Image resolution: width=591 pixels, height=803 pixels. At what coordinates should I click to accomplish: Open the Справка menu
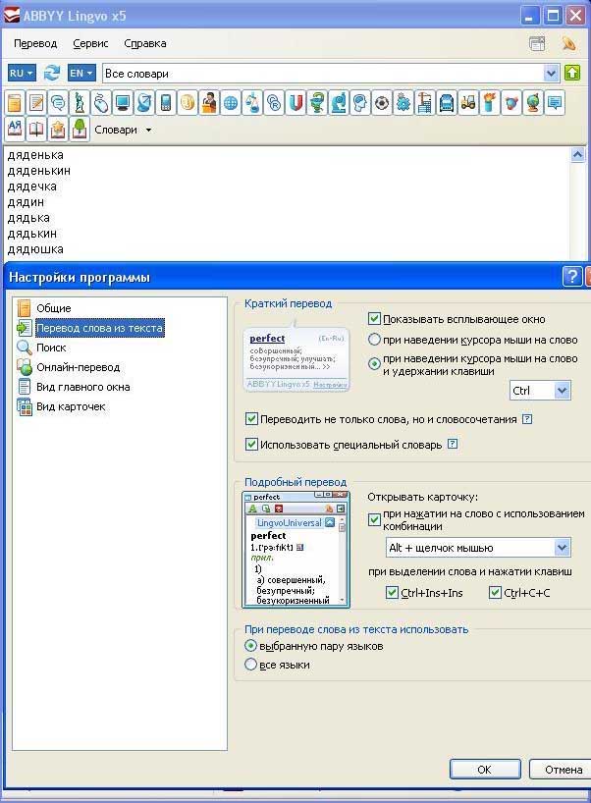tap(145, 43)
